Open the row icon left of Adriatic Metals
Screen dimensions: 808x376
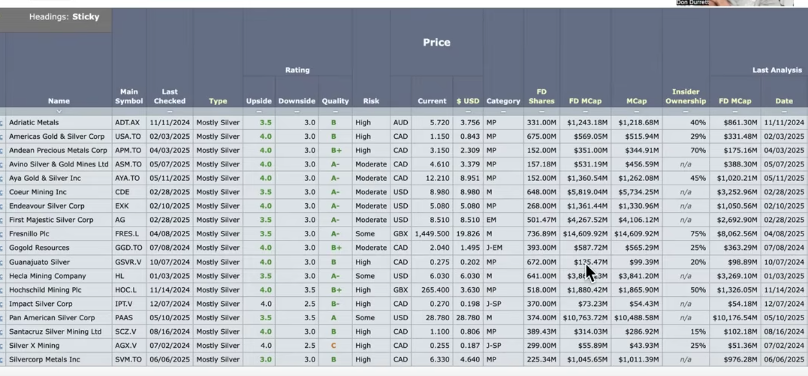coord(2,123)
